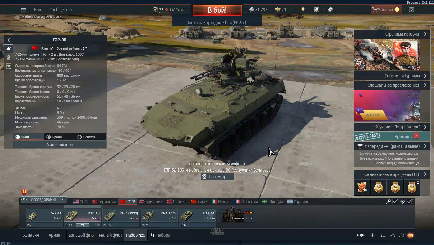Click the silver lions balance 51 796
The height and width of the screenshot is (245, 434).
(x=258, y=10)
